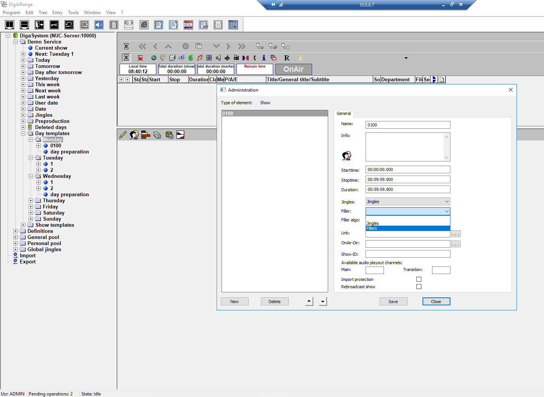Image resolution: width=544 pixels, height=397 pixels.
Task: Click the music notes filter icon
Action: point(200,58)
